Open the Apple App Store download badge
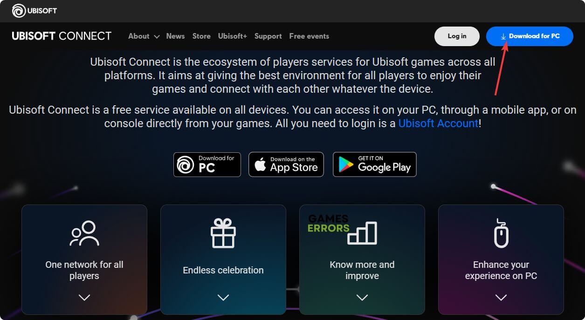The height and width of the screenshot is (320, 585). (286, 164)
